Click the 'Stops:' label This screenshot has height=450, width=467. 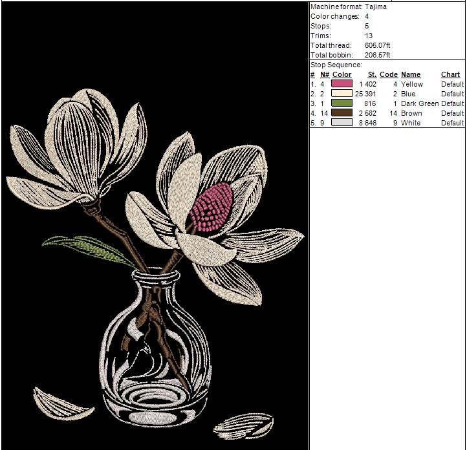coord(321,26)
